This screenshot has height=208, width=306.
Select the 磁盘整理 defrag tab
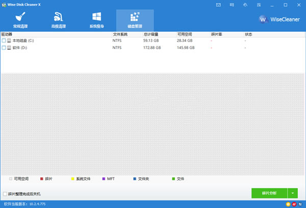click(x=135, y=20)
